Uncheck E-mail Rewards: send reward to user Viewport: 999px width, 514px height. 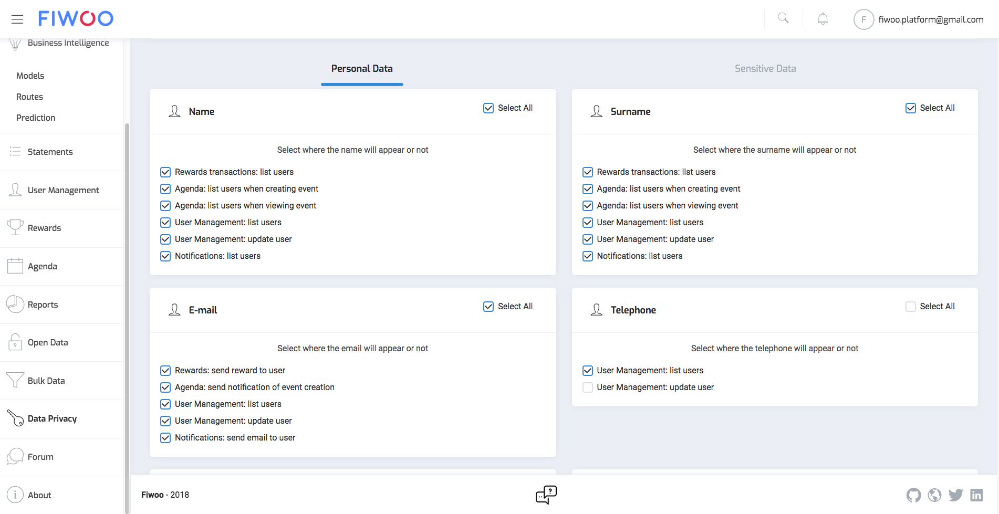click(165, 371)
